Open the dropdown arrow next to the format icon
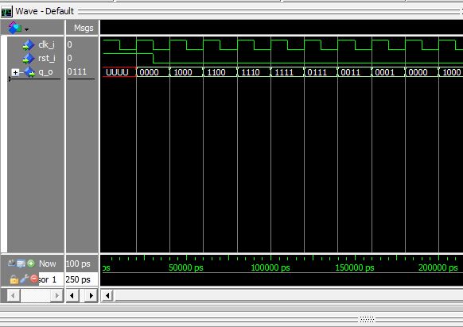463x327 pixels. tap(26, 29)
